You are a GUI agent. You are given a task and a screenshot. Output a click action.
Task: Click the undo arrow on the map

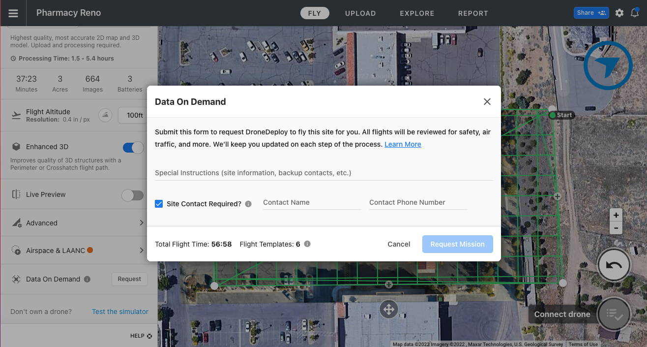(614, 265)
